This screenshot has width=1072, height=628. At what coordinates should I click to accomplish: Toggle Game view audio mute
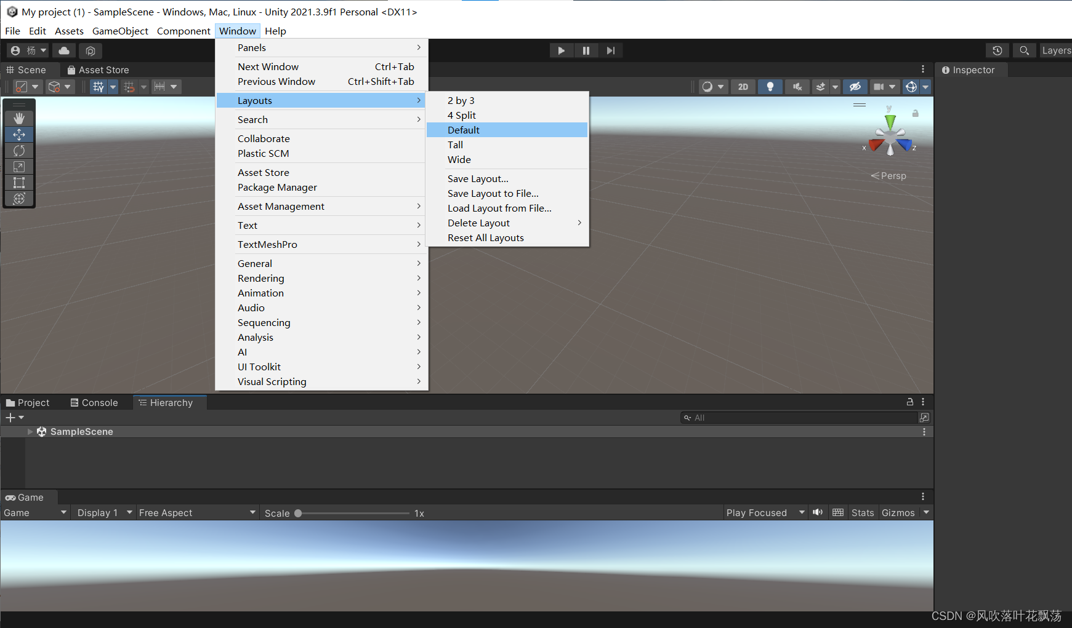point(818,512)
